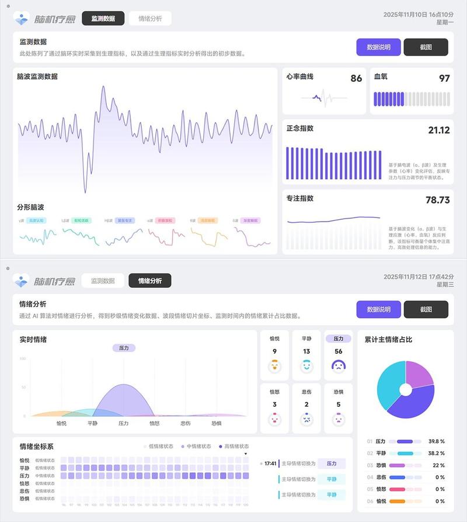The image size is (467, 522).
Task: Click the 愉悦 happy face emoji icon
Action: tap(274, 366)
